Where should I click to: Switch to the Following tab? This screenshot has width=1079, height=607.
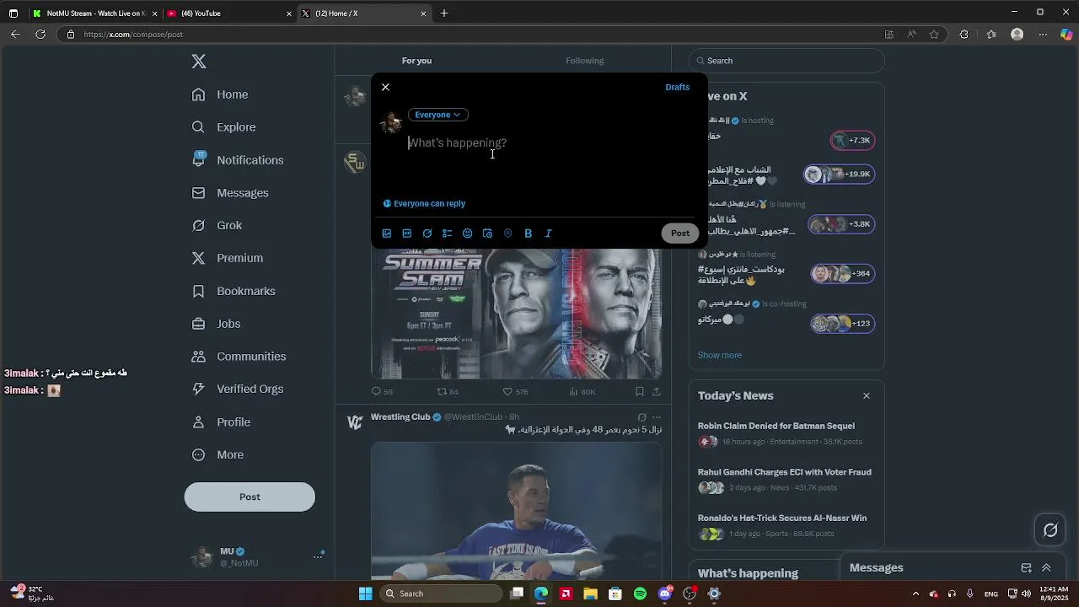click(585, 61)
